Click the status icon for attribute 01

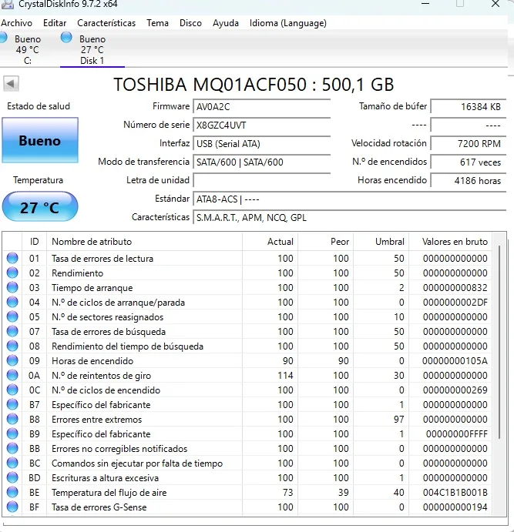click(x=12, y=258)
